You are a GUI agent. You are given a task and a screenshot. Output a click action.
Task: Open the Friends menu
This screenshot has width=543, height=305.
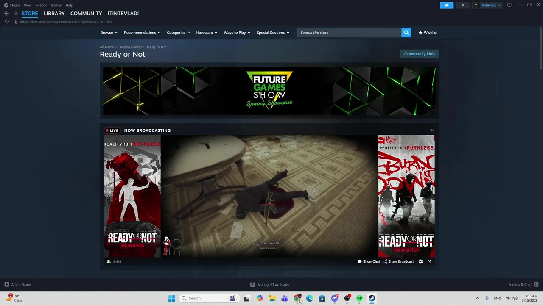[41, 5]
